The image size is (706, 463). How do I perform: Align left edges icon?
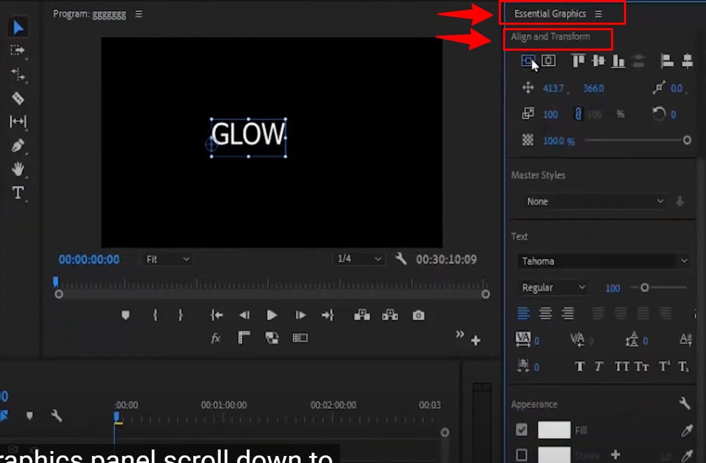click(667, 61)
